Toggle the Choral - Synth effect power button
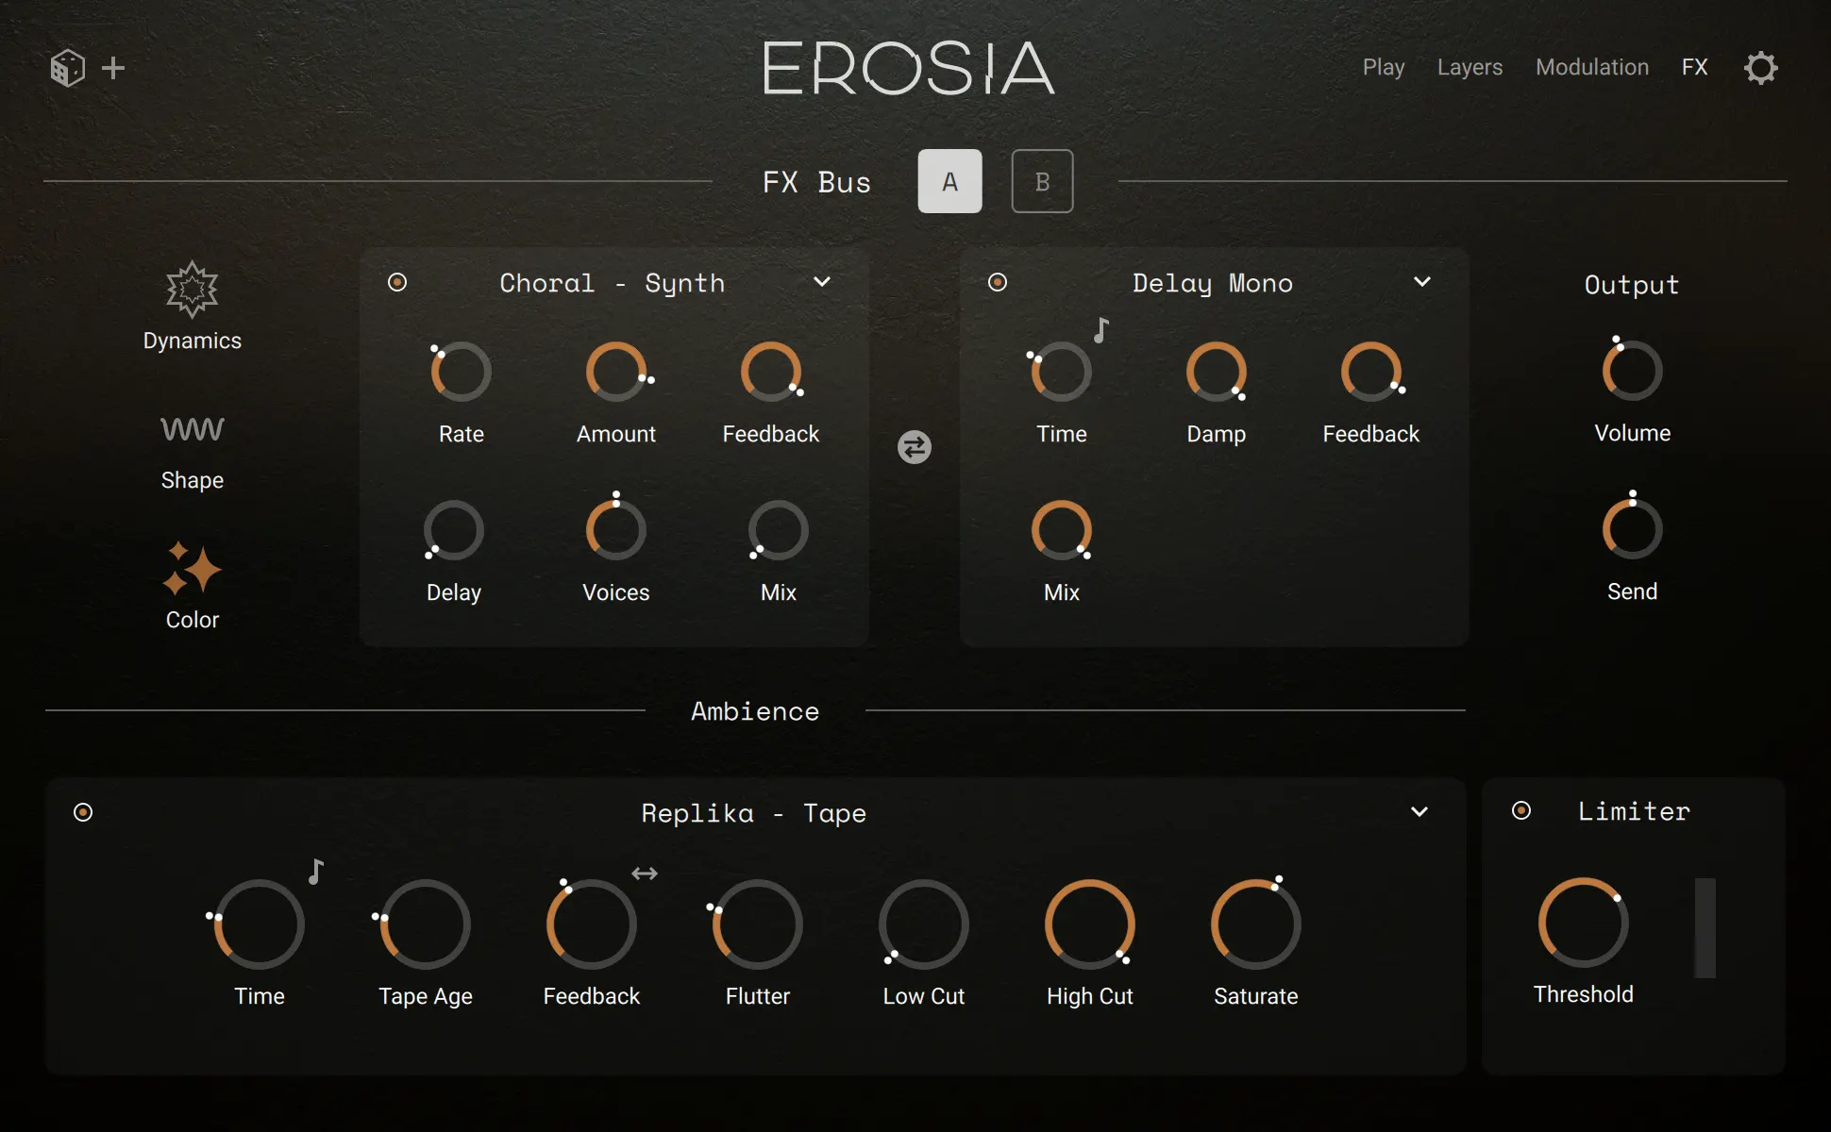 (397, 282)
